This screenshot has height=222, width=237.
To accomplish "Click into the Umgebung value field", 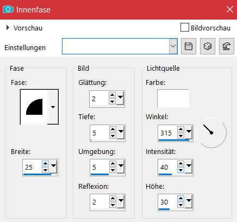I will tap(99, 167).
